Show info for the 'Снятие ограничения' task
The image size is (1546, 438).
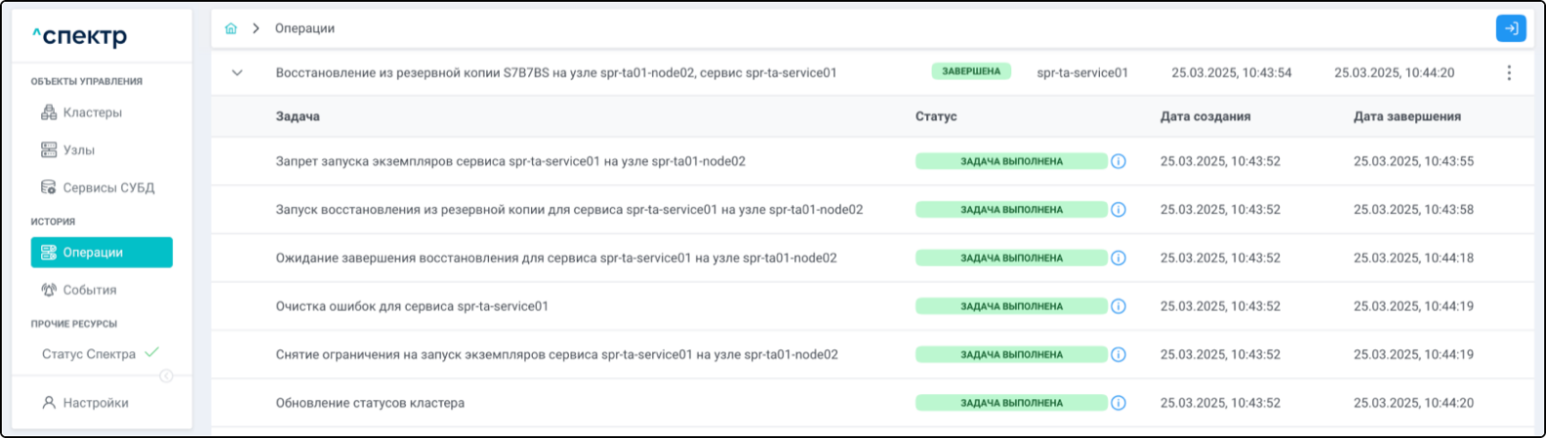click(x=1119, y=355)
